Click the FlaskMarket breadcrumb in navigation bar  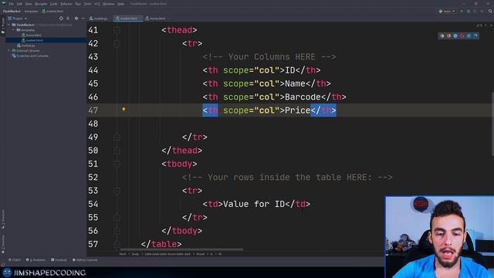pos(12,11)
